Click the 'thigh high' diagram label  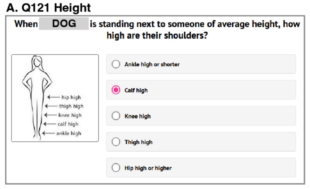71,106
